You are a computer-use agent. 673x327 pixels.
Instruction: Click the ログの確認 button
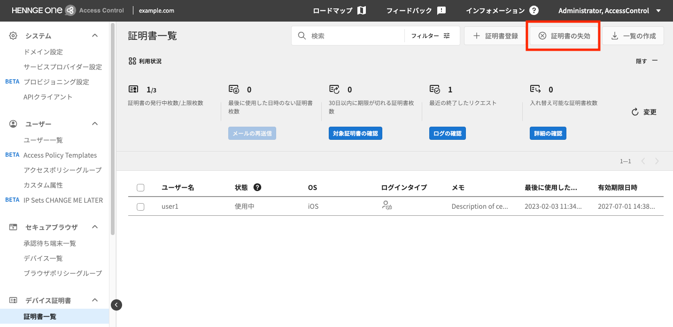447,134
